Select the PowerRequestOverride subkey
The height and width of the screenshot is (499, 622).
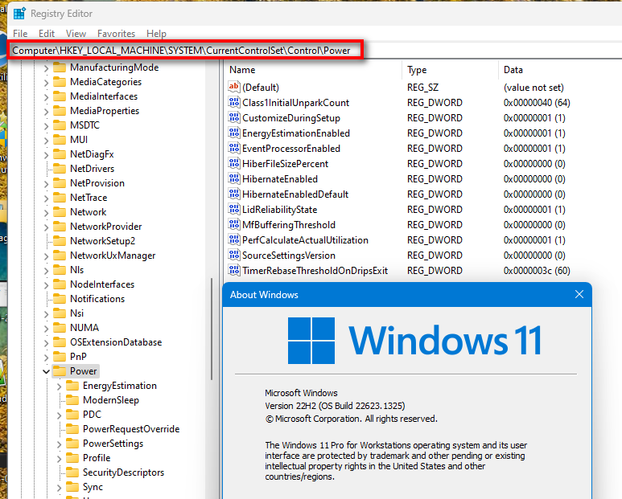click(131, 429)
